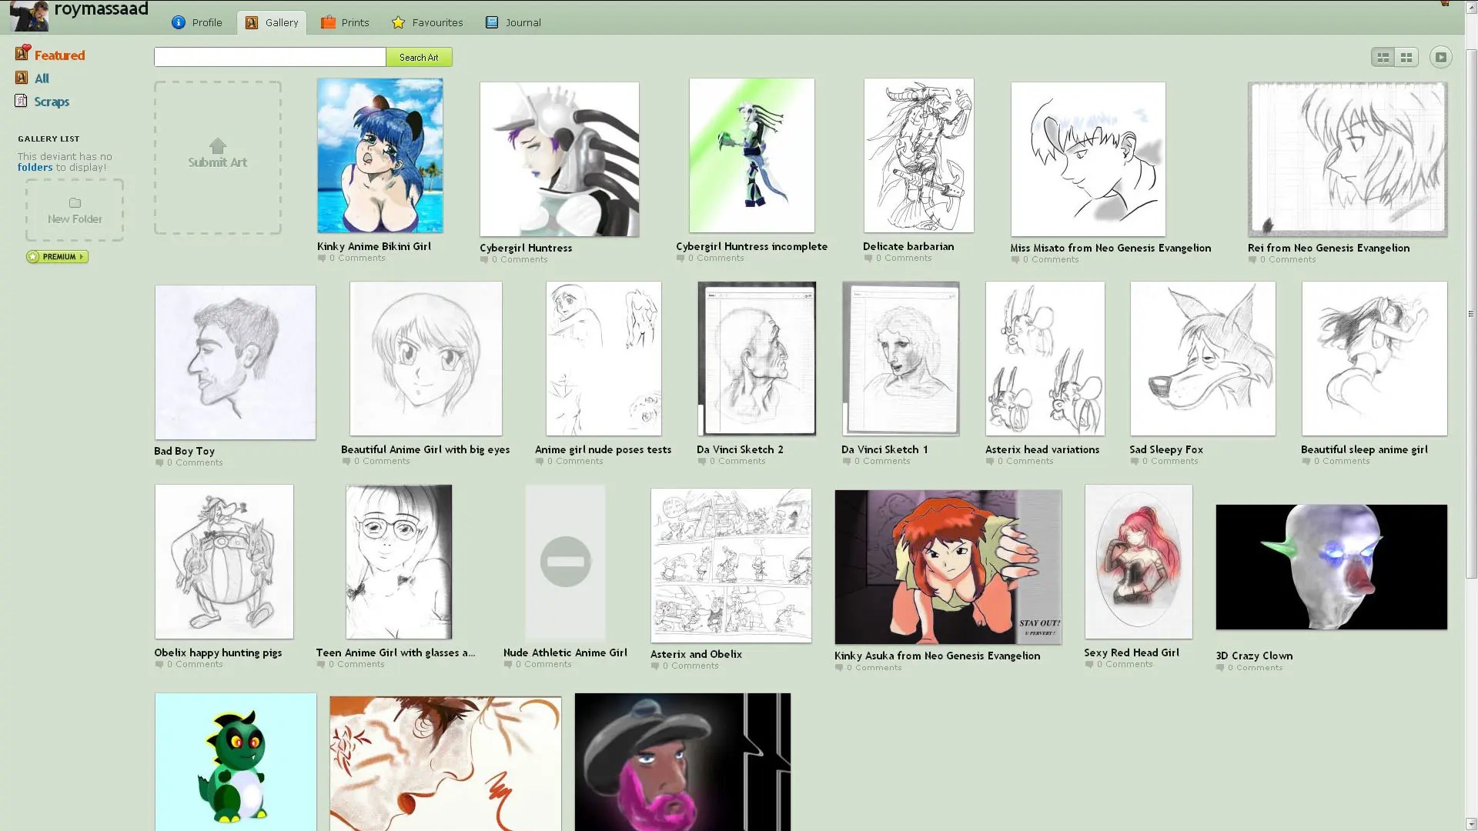Click the Journal icon
The width and height of the screenshot is (1478, 831).
[492, 22]
